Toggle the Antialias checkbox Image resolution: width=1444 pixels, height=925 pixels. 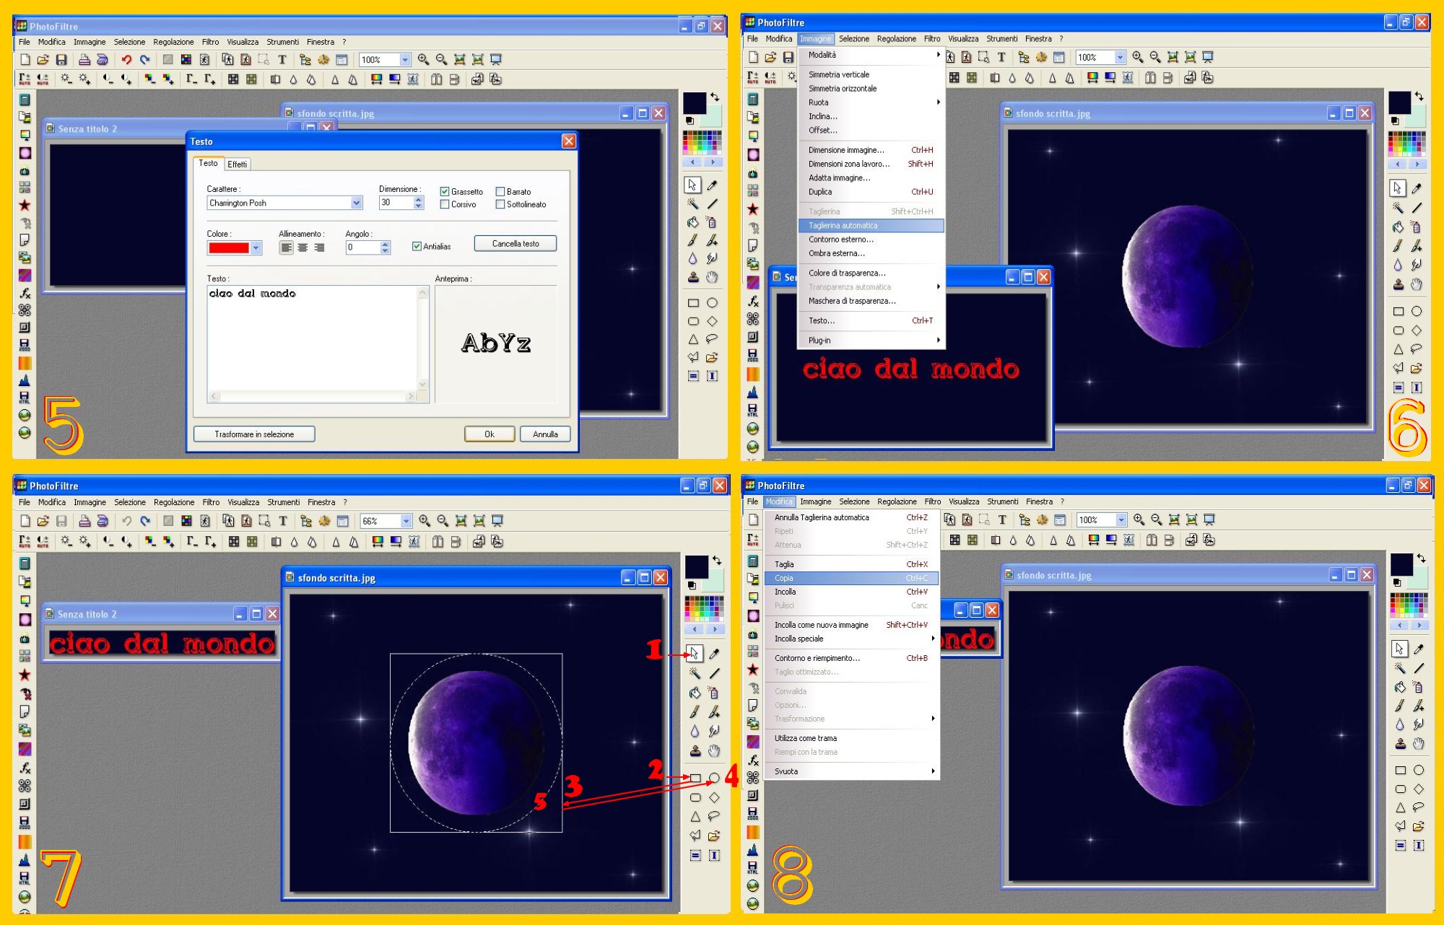(x=417, y=247)
